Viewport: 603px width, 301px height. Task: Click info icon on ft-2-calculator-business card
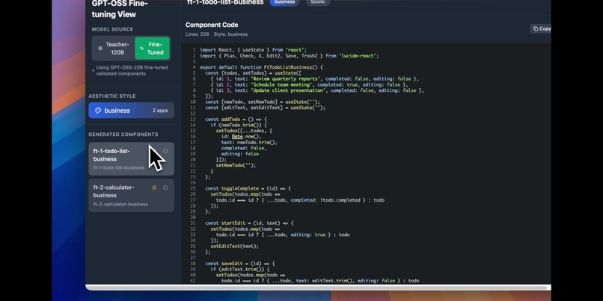click(x=165, y=187)
